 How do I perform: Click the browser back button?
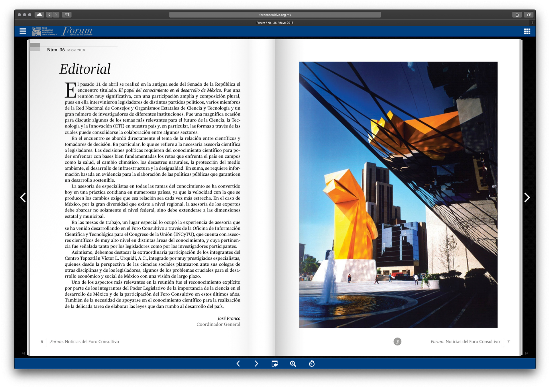tap(49, 15)
